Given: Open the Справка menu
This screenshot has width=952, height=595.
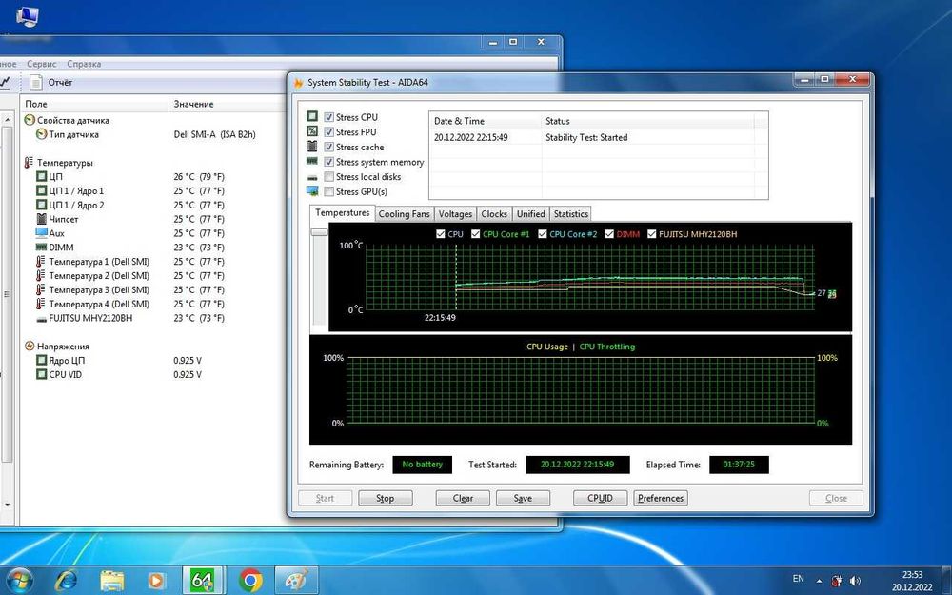Looking at the screenshot, I should pyautogui.click(x=84, y=64).
